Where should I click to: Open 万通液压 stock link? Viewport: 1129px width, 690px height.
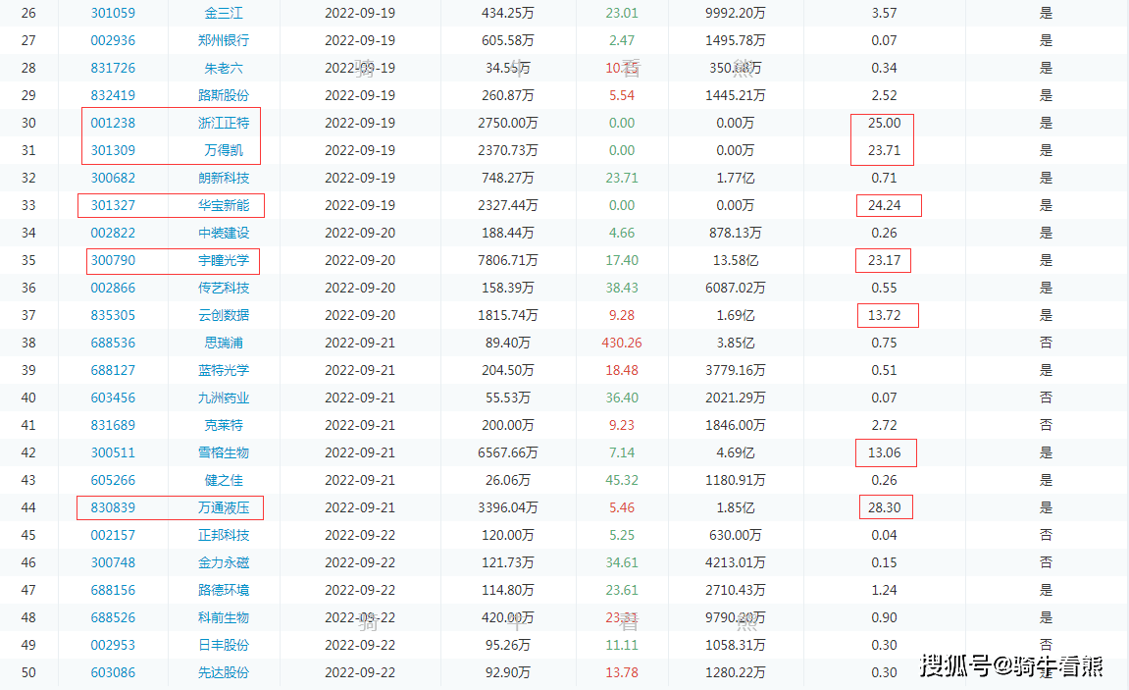click(224, 507)
